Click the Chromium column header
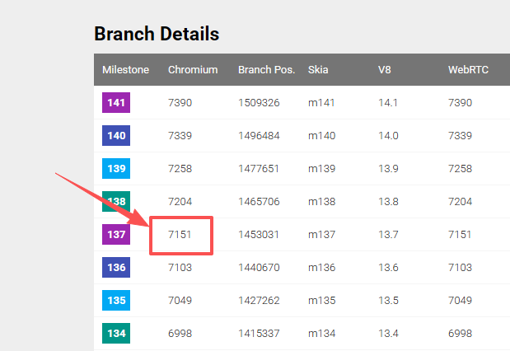The width and height of the screenshot is (510, 351). (x=193, y=69)
